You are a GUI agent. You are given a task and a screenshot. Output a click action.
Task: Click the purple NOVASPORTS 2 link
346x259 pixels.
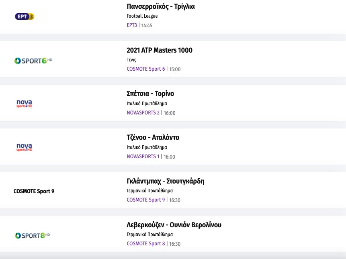pos(143,113)
